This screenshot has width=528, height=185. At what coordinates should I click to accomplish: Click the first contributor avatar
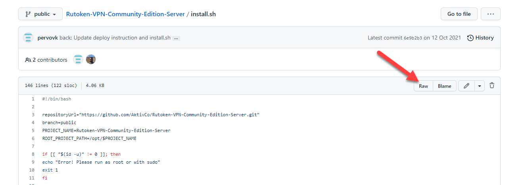click(78, 60)
